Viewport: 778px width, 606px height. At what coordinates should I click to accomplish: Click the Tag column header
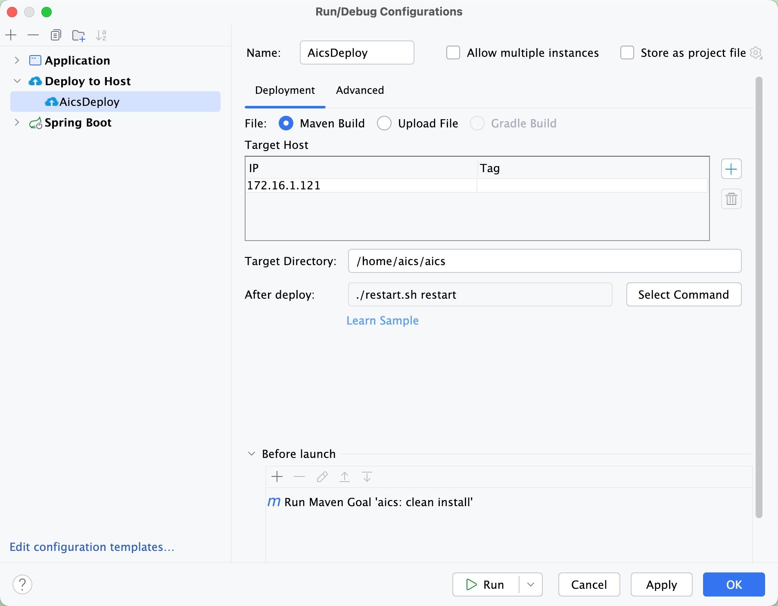(x=593, y=168)
